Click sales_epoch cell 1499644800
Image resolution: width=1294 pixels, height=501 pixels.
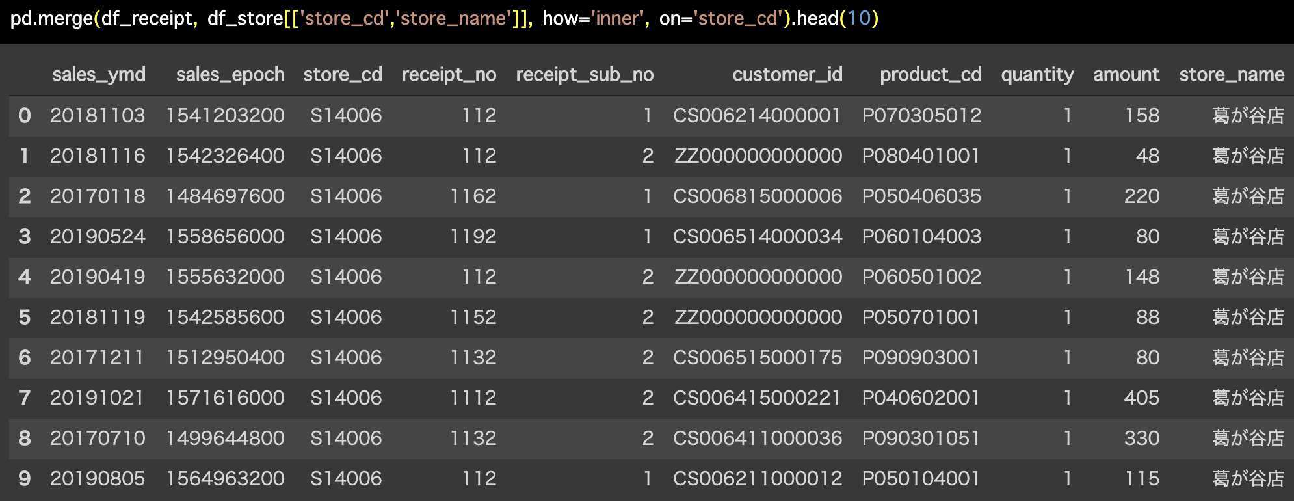coord(226,439)
